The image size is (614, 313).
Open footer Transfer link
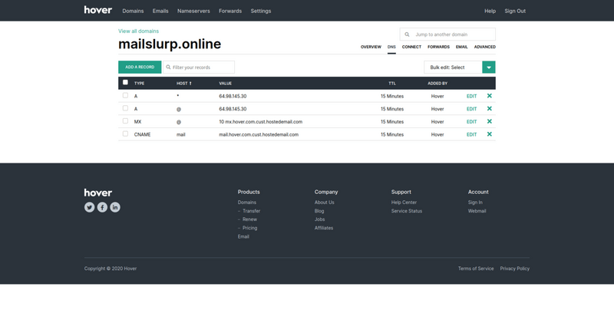pos(251,211)
